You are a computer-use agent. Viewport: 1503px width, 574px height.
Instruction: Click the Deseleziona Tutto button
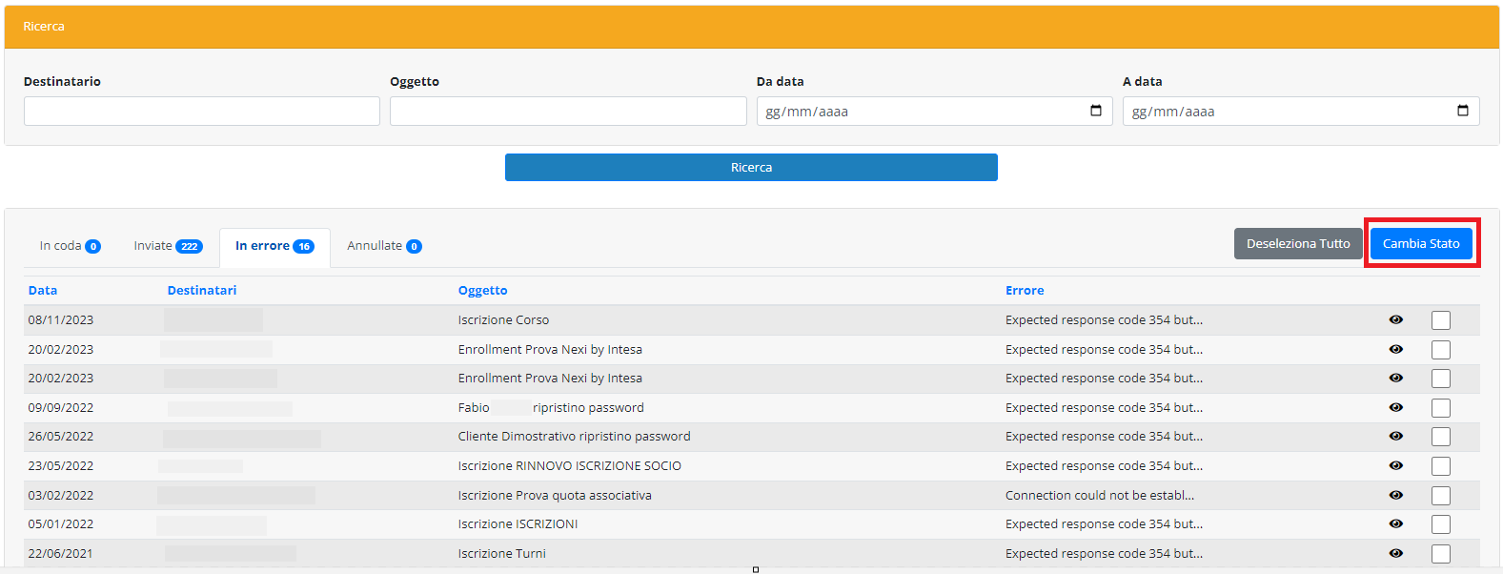pos(1297,244)
